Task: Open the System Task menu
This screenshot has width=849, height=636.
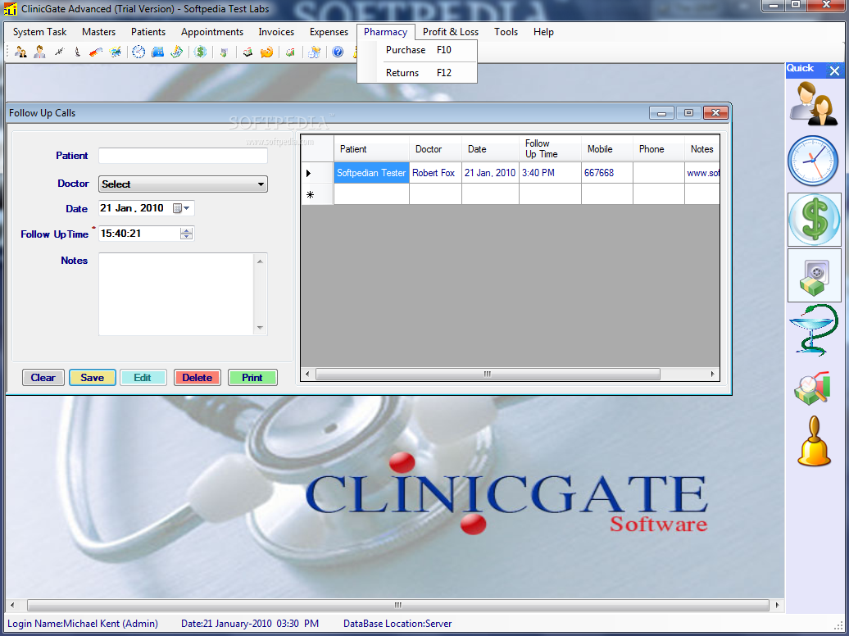Action: (39, 32)
